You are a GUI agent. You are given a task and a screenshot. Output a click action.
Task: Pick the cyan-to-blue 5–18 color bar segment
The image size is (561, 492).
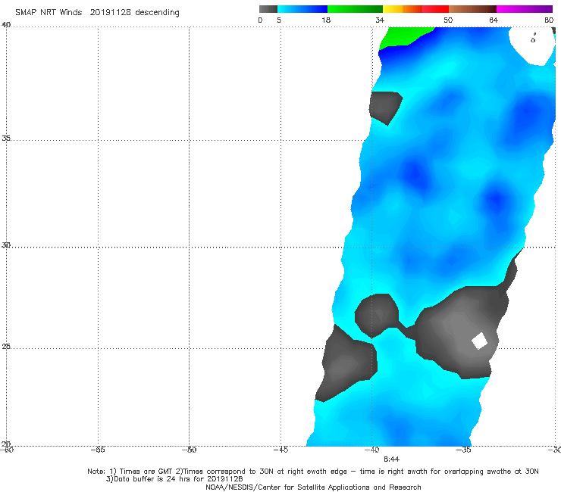pos(302,9)
